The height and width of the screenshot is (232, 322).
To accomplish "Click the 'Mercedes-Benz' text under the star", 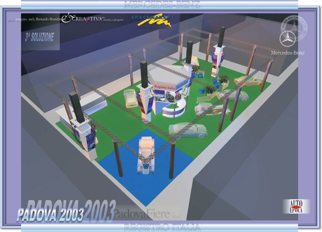I will (288, 53).
